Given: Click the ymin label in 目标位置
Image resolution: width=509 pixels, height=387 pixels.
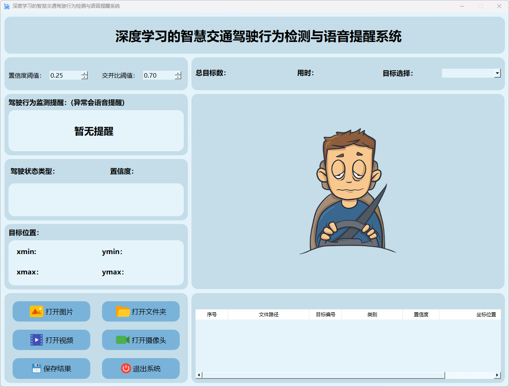Looking at the screenshot, I should tap(113, 252).
